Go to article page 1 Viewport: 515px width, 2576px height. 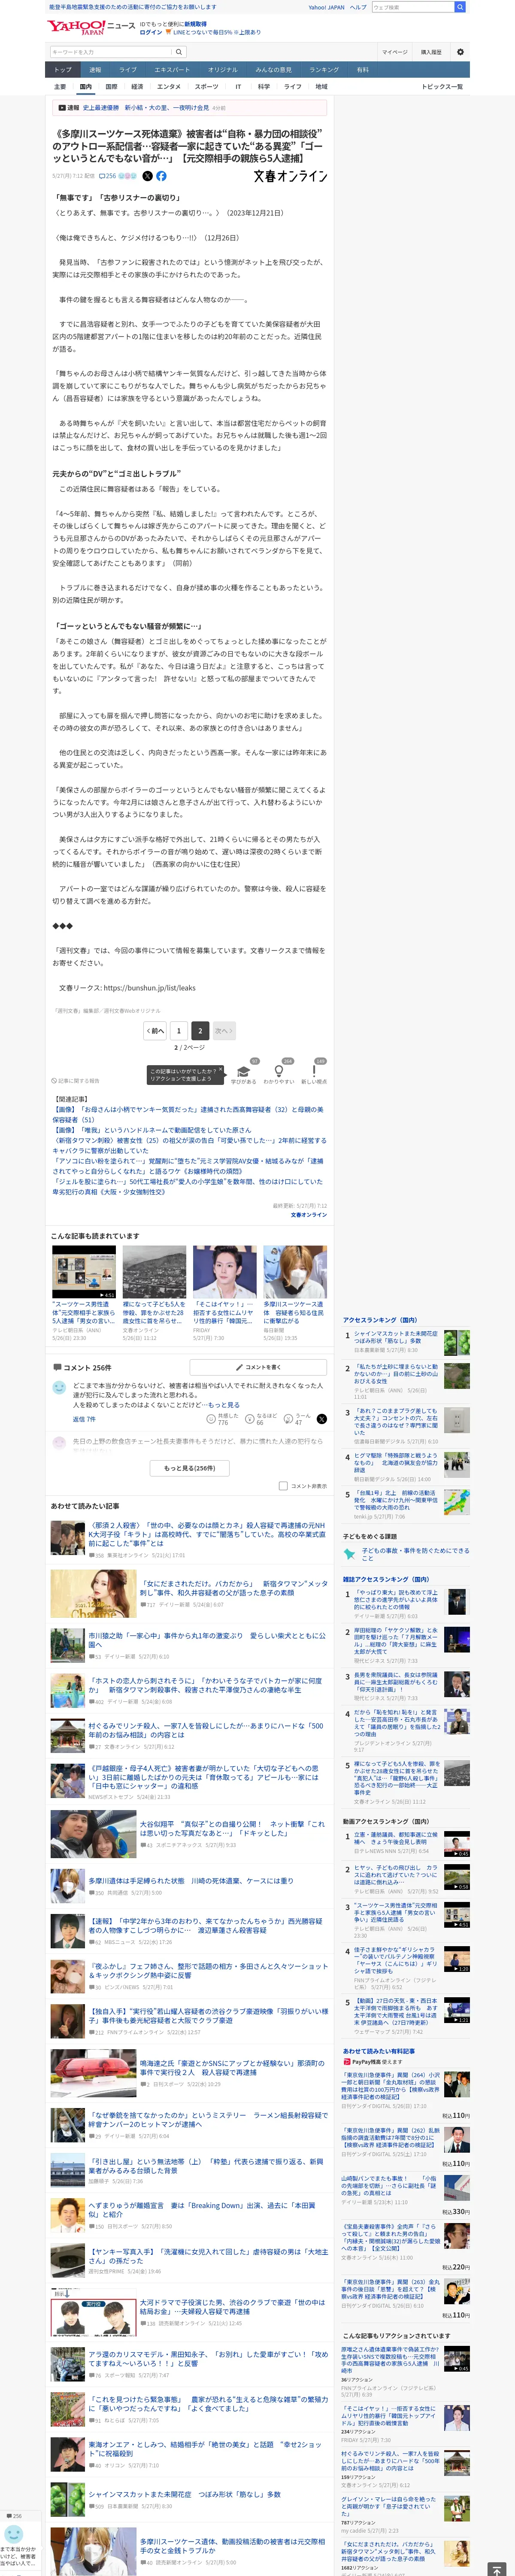pos(179,1030)
